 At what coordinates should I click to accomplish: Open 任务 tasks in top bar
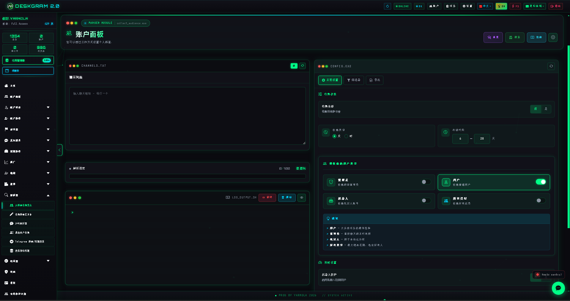(451, 6)
